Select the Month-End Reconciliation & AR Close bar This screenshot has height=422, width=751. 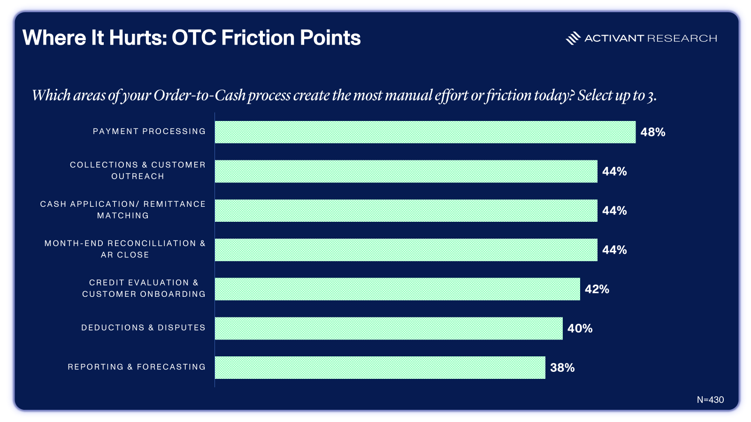pyautogui.click(x=406, y=250)
